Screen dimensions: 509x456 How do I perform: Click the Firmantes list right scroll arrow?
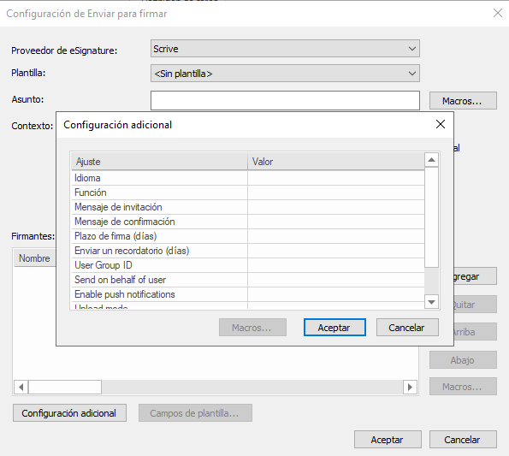pyautogui.click(x=410, y=388)
